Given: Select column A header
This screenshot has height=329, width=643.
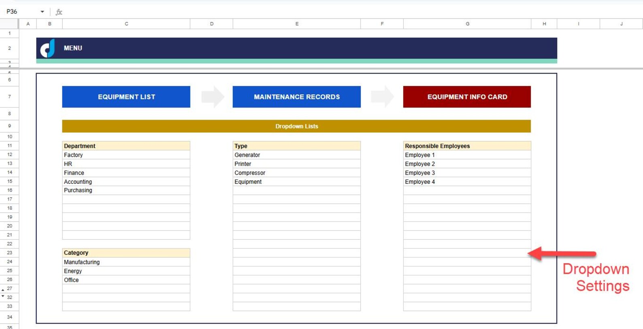Looking at the screenshot, I should pyautogui.click(x=28, y=24).
